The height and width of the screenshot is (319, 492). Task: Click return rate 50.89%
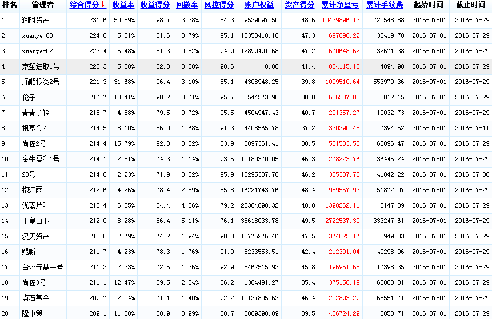pos(124,20)
